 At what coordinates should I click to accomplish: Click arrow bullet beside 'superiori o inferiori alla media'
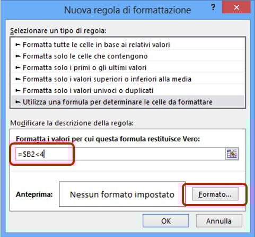[x=18, y=79]
